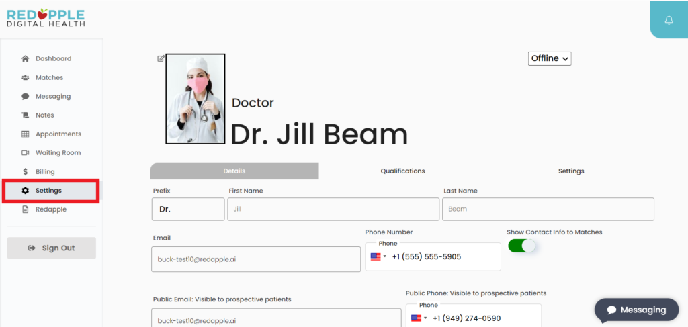Switch to the Qualifications tab
This screenshot has width=688, height=327.
(x=403, y=171)
